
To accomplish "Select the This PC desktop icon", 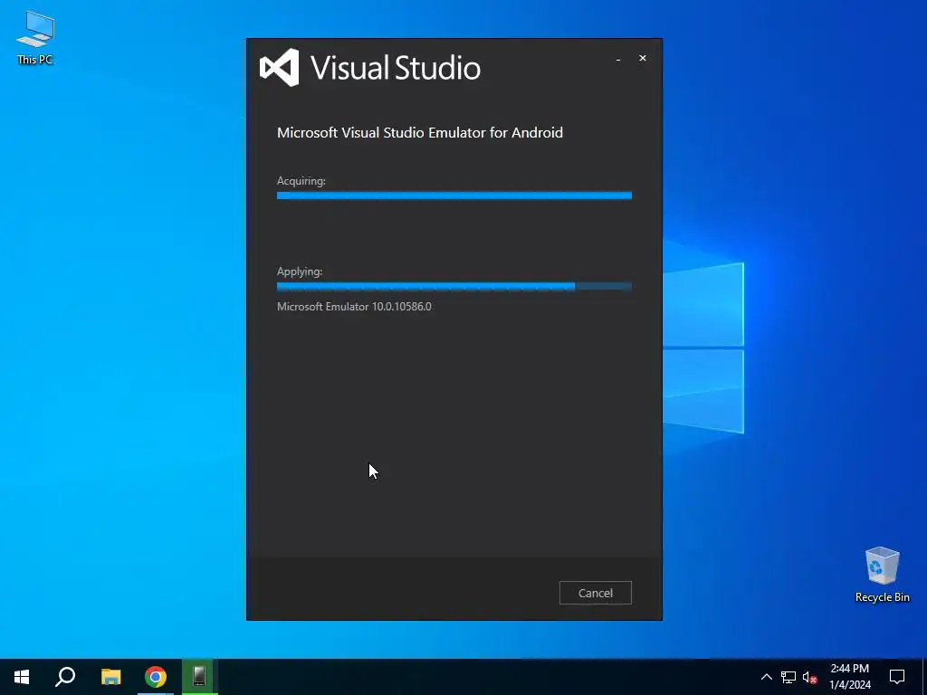I will point(35,38).
